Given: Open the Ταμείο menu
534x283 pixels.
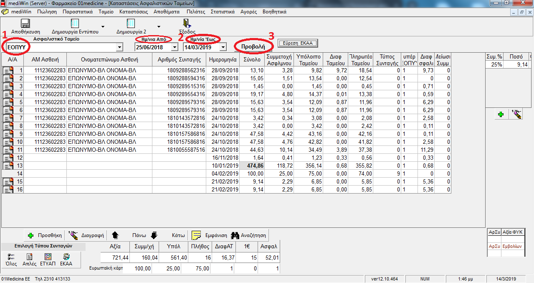Looking at the screenshot, I should click(106, 12).
